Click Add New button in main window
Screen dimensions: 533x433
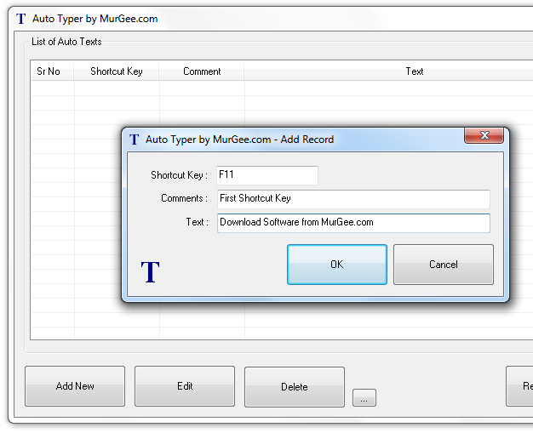75,386
